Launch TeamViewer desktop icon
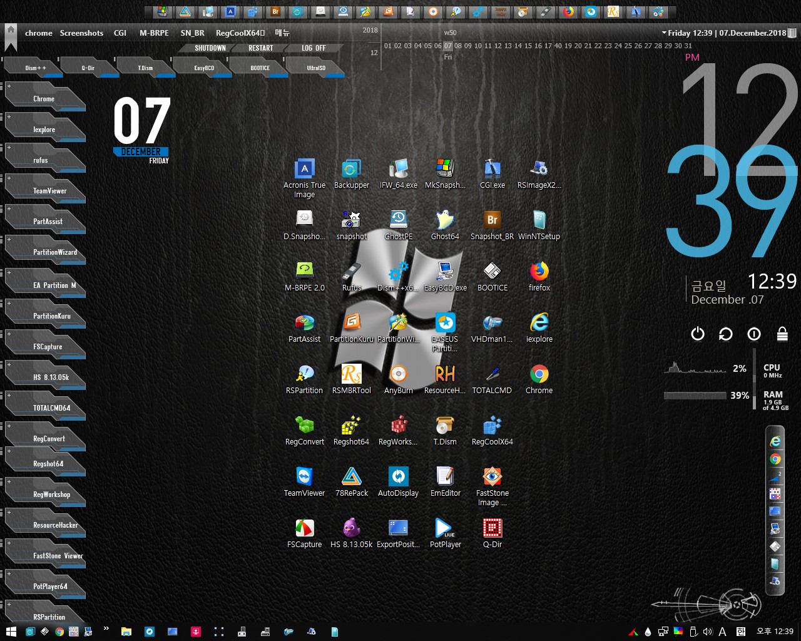The image size is (801, 641). tap(305, 482)
